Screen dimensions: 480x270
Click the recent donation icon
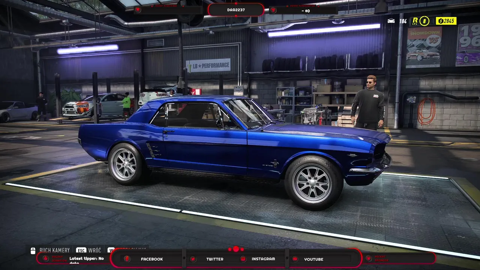[x=45, y=258]
